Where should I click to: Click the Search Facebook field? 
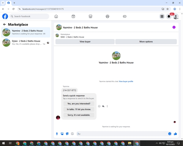[29, 16]
